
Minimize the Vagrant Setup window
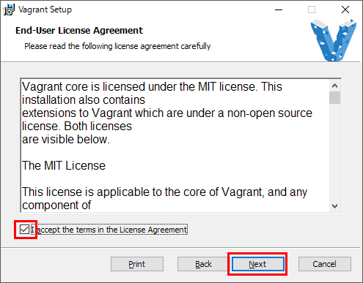(x=279, y=10)
